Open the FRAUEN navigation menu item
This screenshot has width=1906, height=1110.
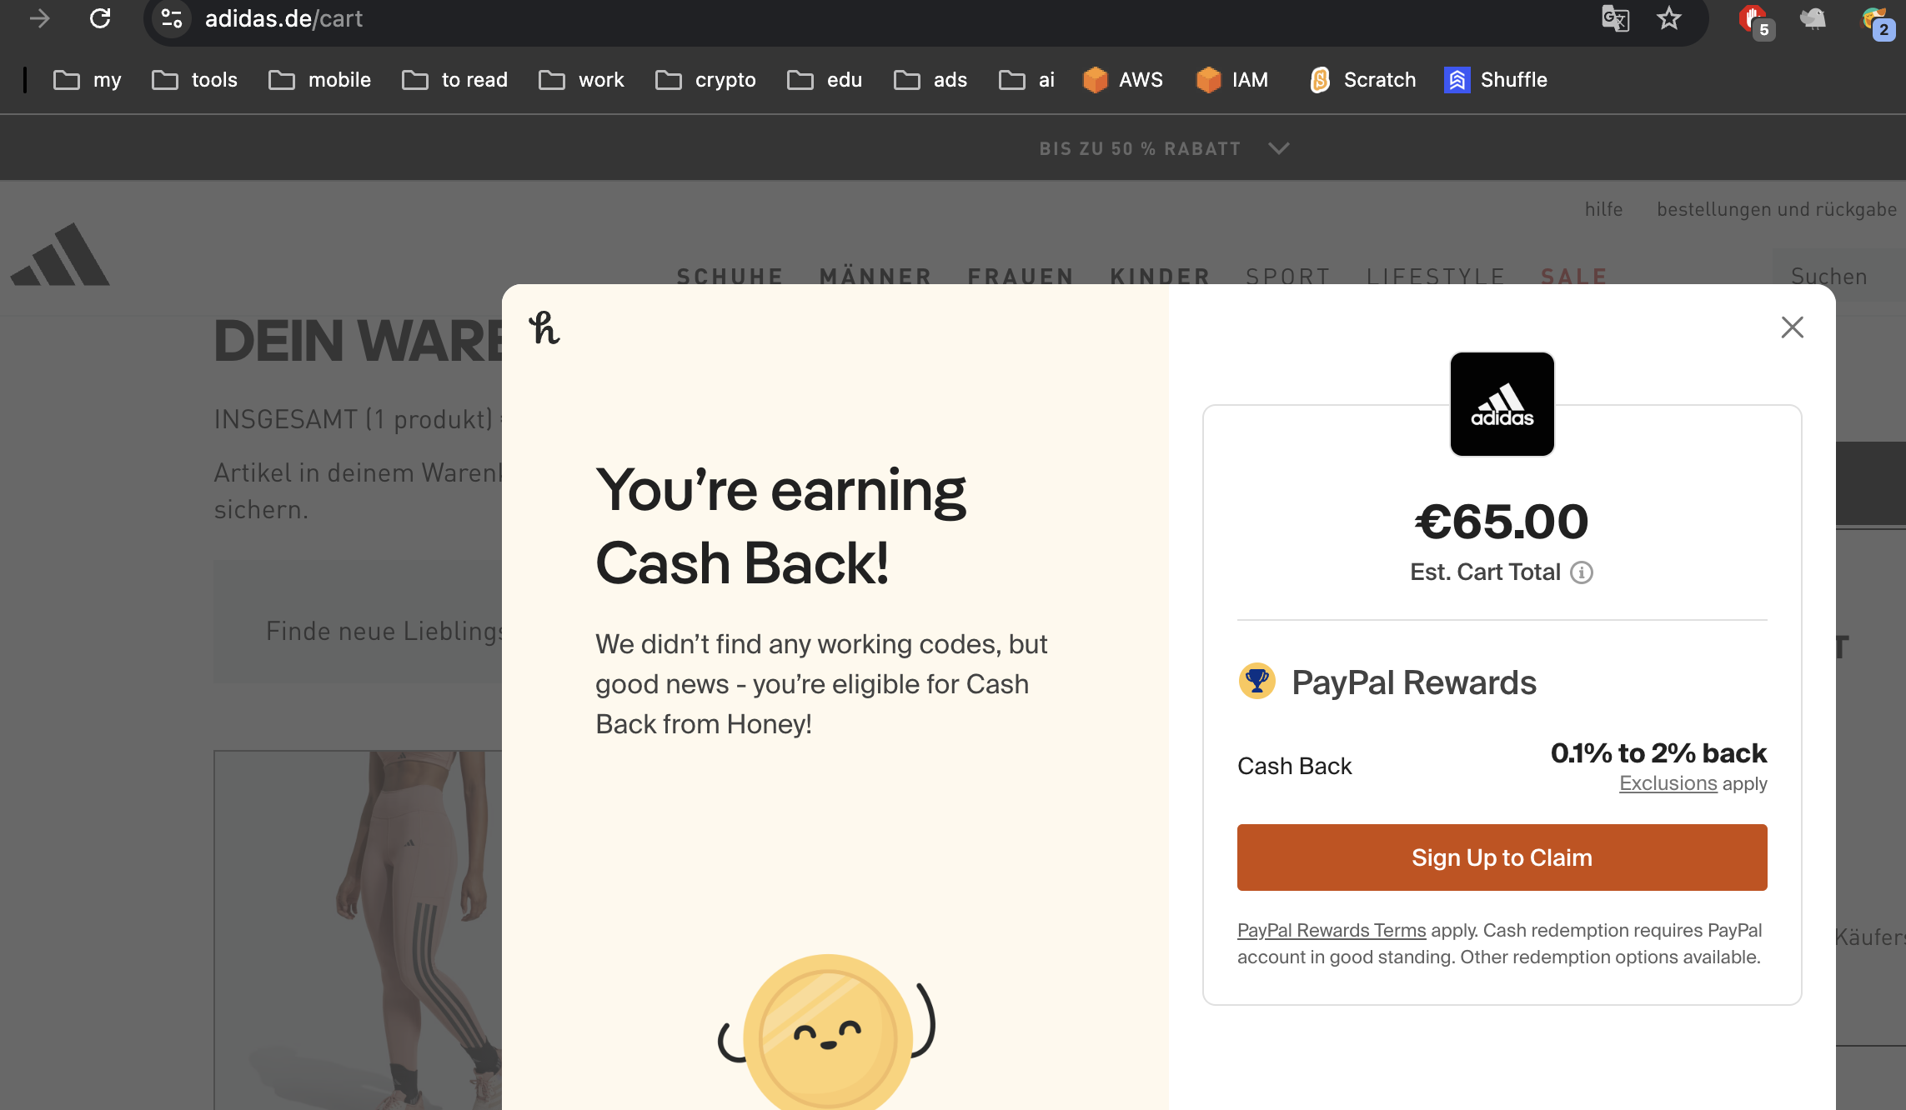pos(1021,273)
